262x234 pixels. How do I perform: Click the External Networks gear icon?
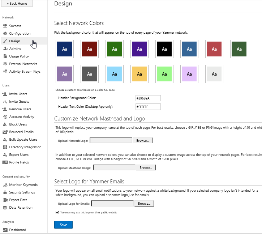point(5,64)
